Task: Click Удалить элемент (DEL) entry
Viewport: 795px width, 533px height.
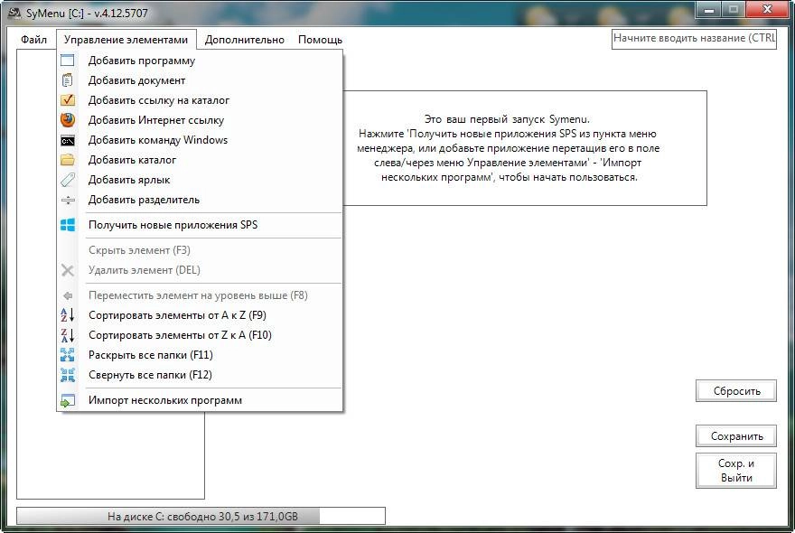Action: [x=200, y=270]
